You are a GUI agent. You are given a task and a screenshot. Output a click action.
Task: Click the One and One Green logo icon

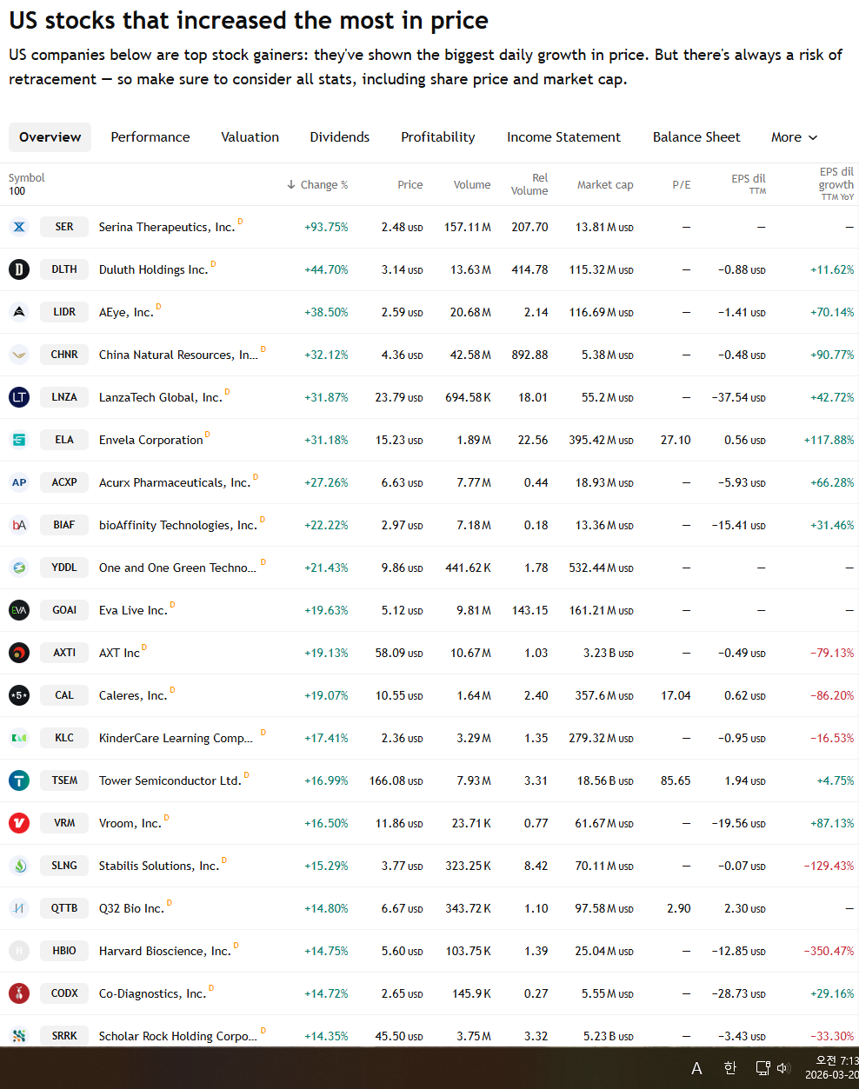[19, 568]
